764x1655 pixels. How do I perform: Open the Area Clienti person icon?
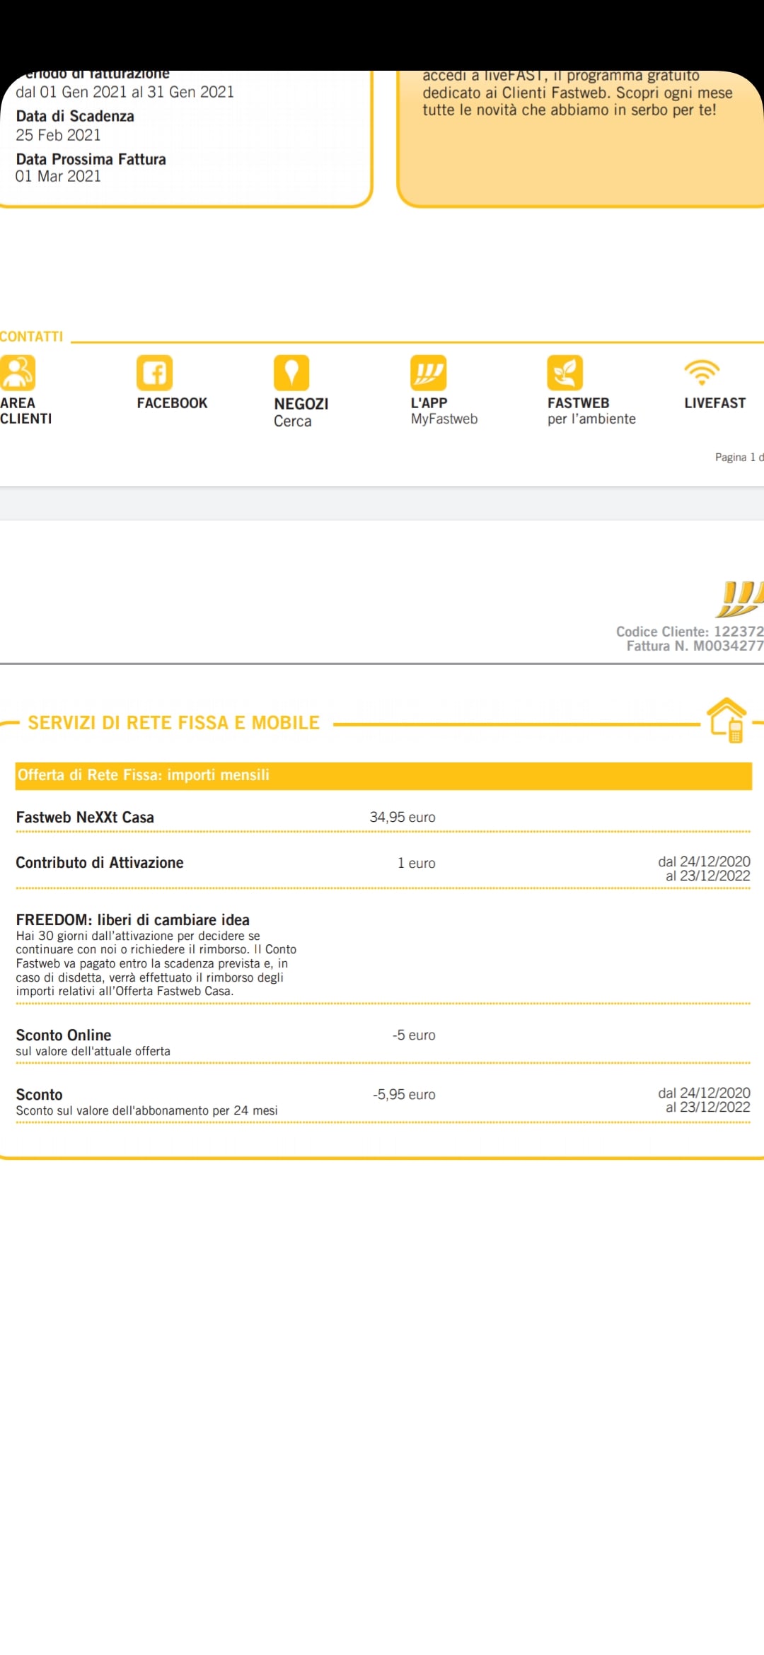[18, 373]
